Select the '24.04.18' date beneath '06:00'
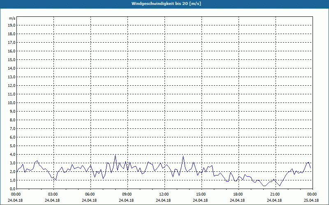Screen dimensions: 329x205 [89, 200]
